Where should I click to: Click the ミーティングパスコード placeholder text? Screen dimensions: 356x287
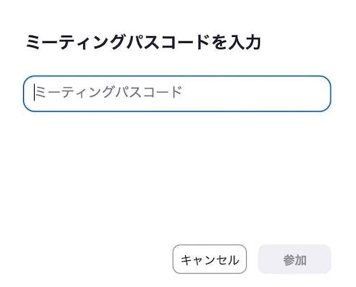click(x=109, y=92)
